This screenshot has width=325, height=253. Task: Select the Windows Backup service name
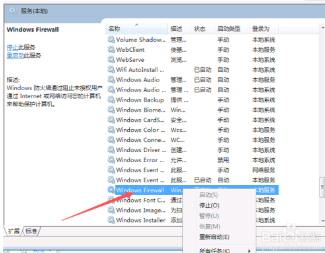coord(140,100)
